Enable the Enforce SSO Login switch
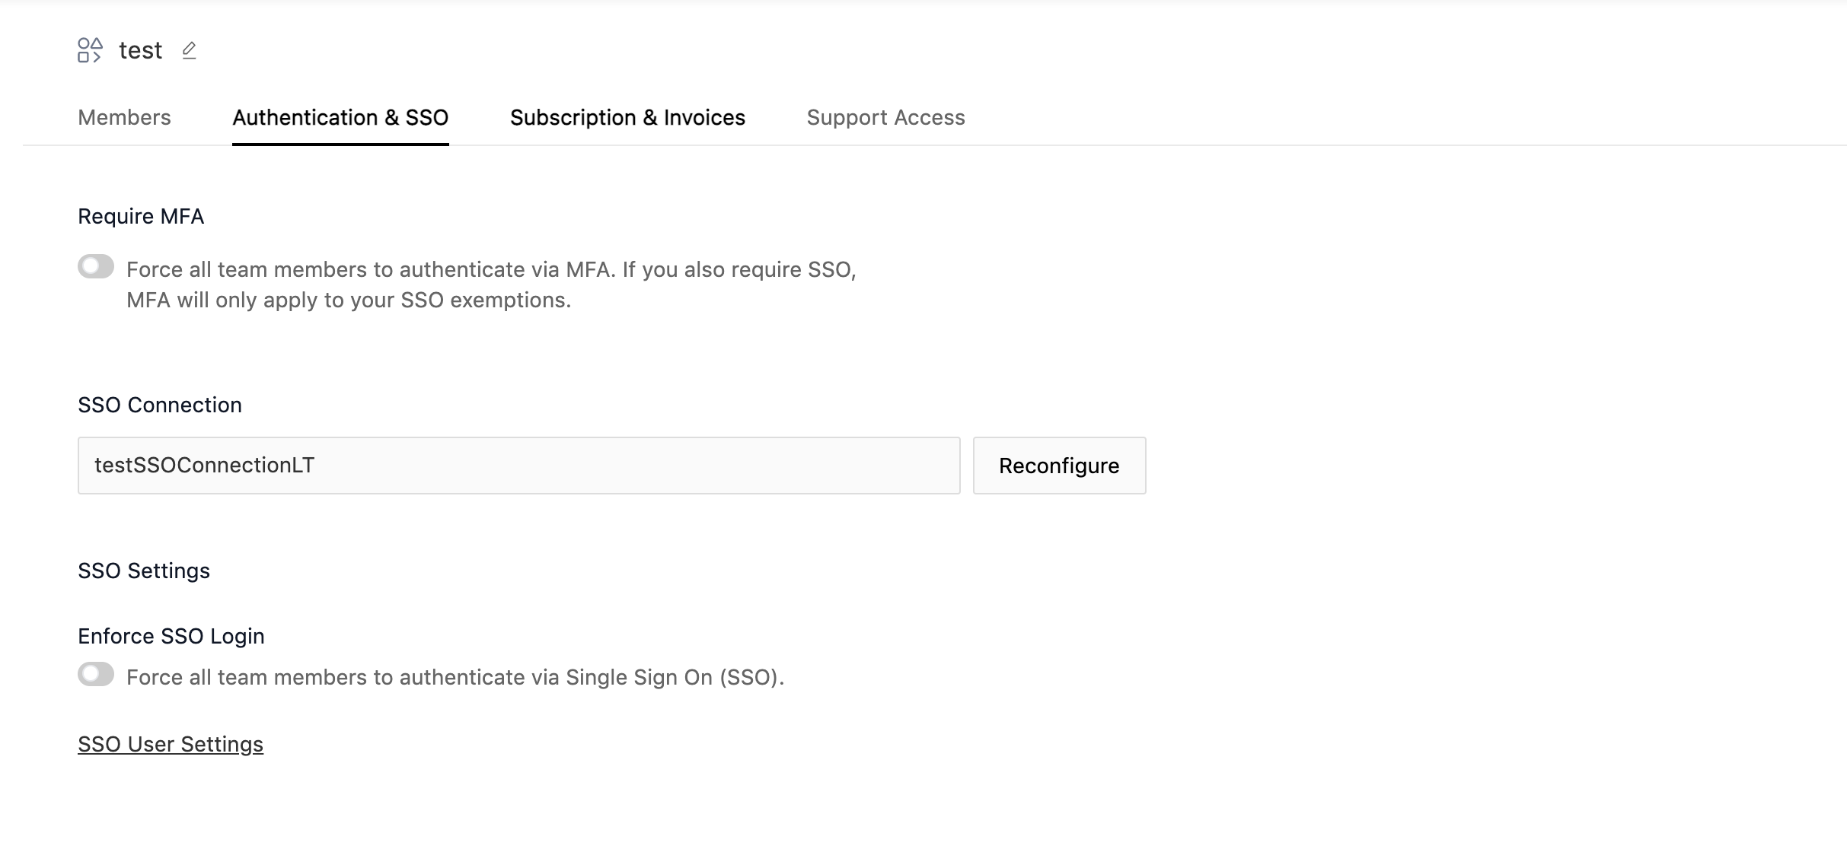This screenshot has width=1847, height=852. tap(96, 675)
